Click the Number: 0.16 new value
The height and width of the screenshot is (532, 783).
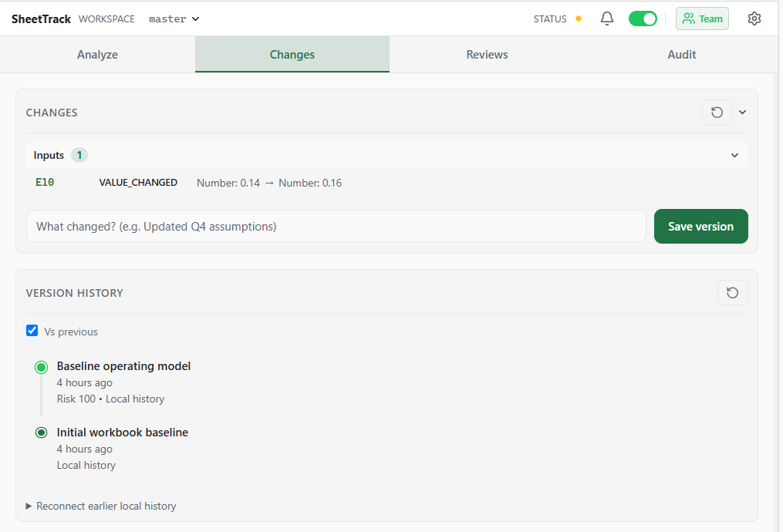point(310,184)
